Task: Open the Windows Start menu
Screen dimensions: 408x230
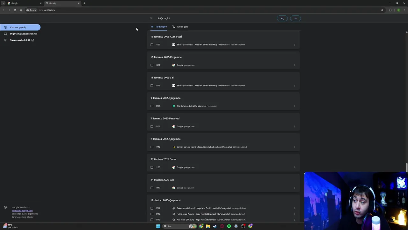Action: (x=158, y=226)
